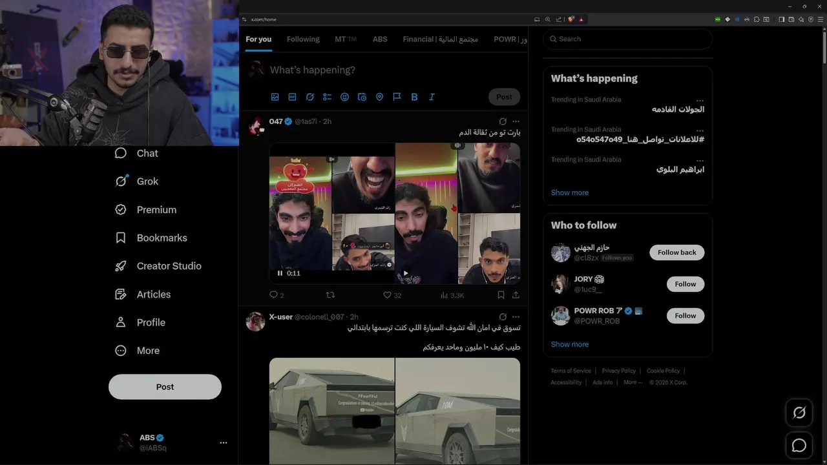Switch to the MT timeline tab
The height and width of the screenshot is (465, 827).
(x=346, y=39)
